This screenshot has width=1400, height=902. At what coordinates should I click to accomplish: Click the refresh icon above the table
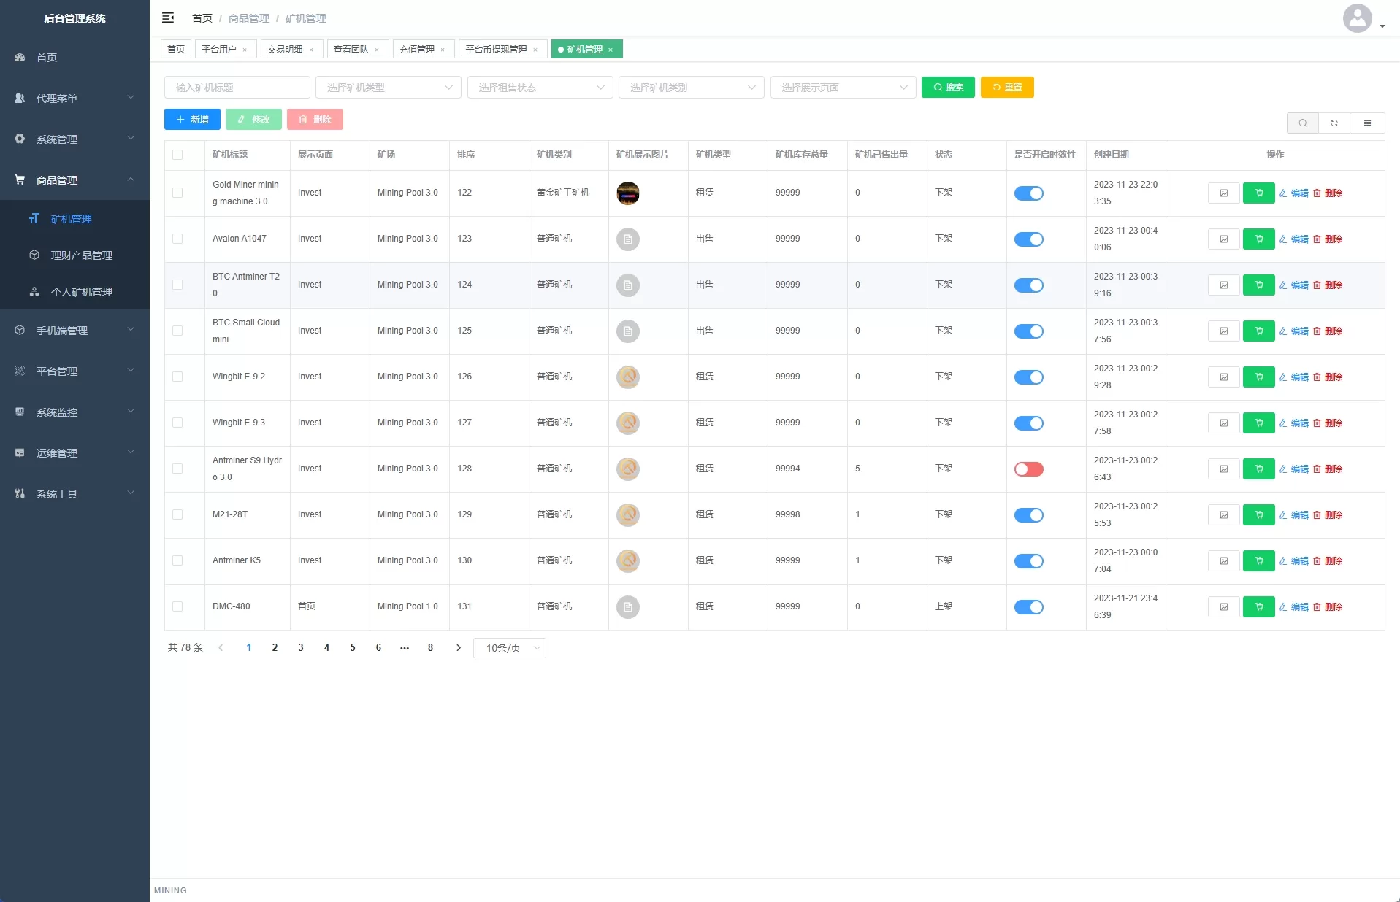tap(1334, 123)
